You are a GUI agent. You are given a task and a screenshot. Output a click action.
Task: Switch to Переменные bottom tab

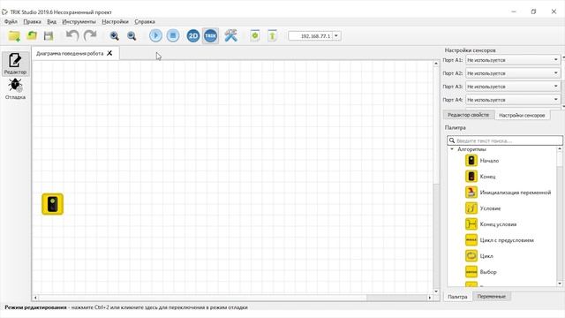tap(491, 297)
